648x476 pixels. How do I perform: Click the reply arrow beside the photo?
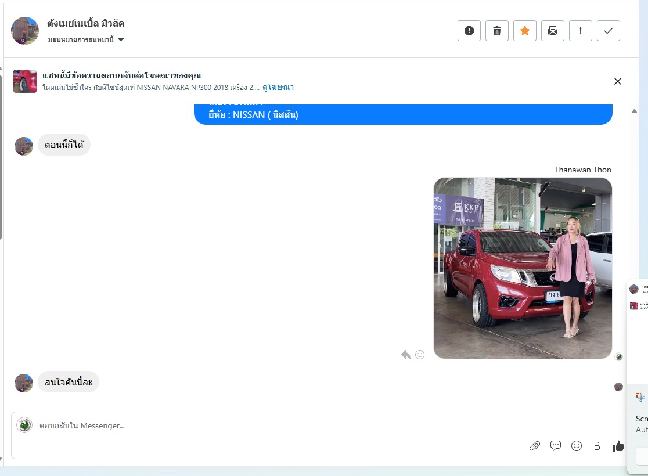pos(406,355)
